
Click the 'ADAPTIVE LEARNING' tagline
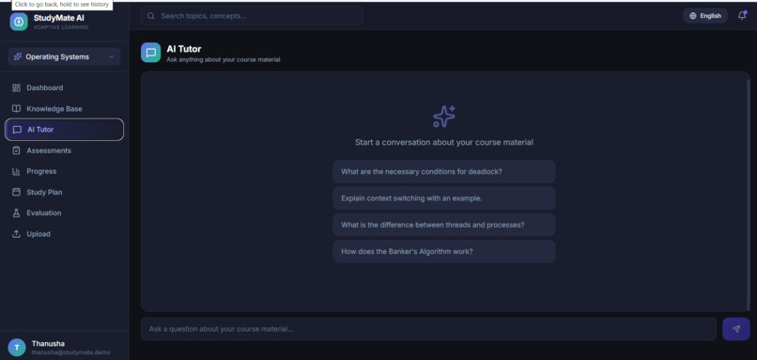click(x=61, y=27)
